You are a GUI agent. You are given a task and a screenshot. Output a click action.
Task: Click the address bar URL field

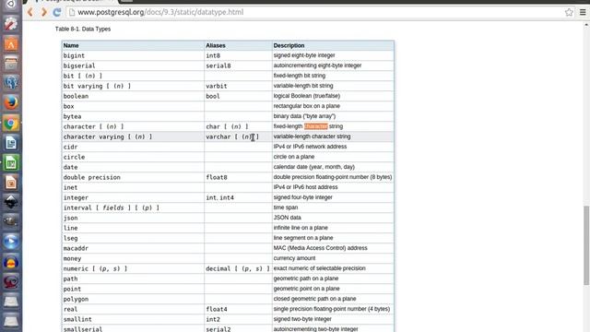316,12
